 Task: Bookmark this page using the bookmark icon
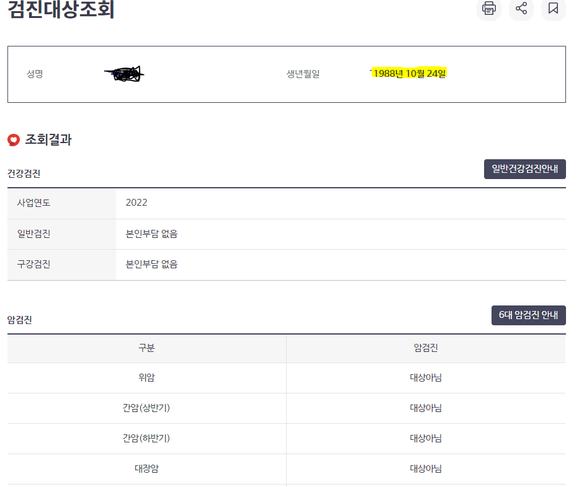pos(553,11)
